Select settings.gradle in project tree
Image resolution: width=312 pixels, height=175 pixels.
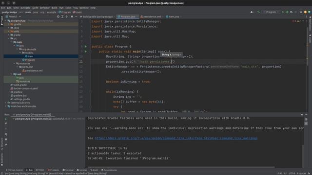20,99
